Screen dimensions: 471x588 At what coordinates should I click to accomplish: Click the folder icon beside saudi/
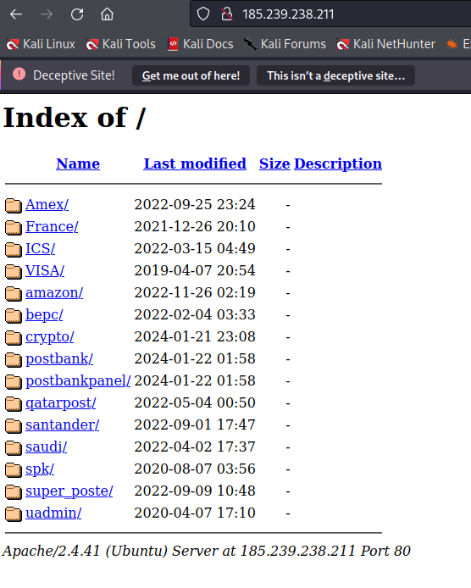tap(14, 447)
